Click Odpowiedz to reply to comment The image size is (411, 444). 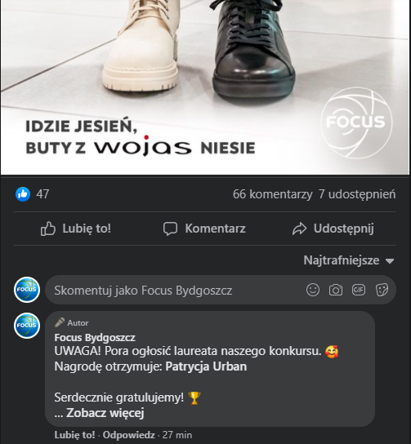(128, 435)
